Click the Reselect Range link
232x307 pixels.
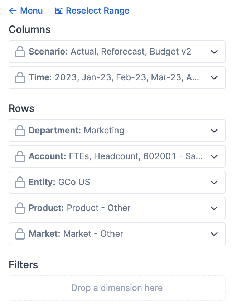pos(97,11)
